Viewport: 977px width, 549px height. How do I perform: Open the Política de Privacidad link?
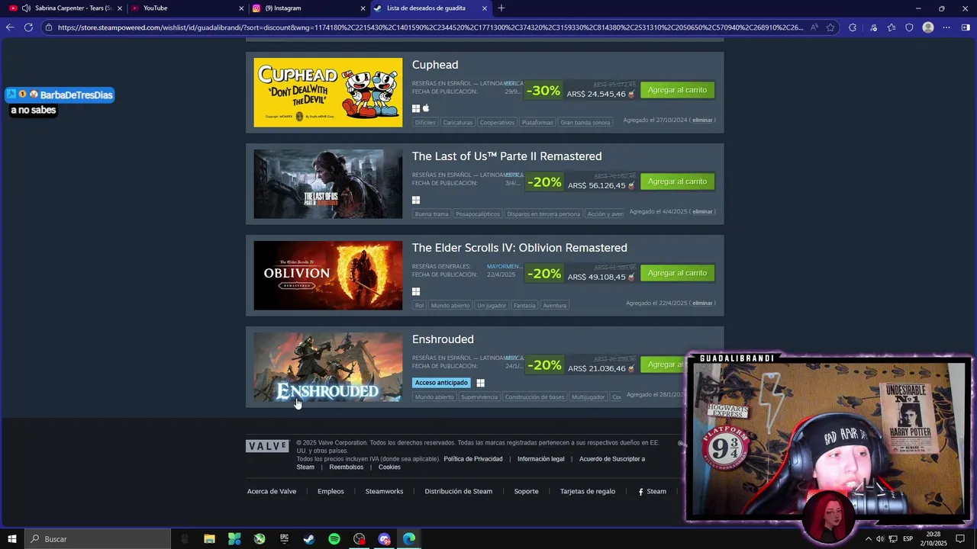pyautogui.click(x=473, y=459)
